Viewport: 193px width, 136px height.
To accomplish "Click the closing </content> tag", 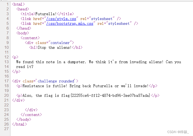I will coord(31,115).
